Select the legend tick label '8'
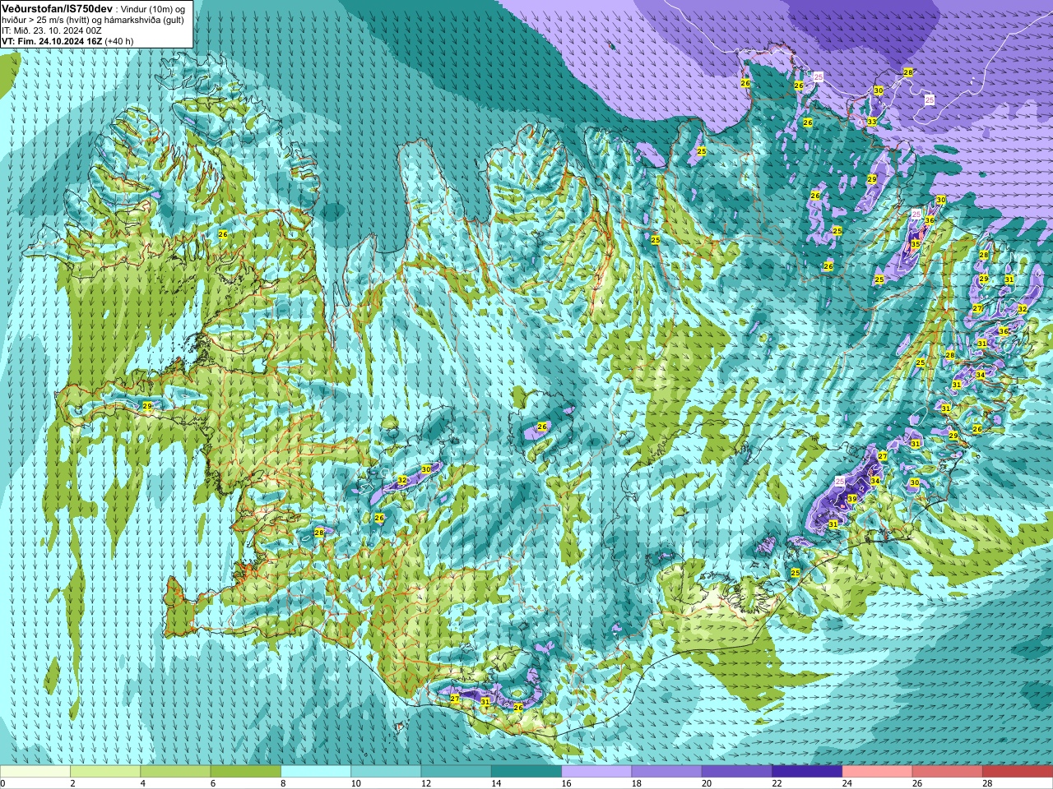The image size is (1053, 789). click(x=284, y=783)
